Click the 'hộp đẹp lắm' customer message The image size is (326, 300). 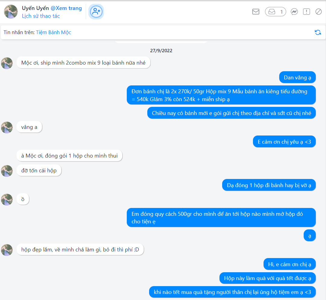pyautogui.click(x=80, y=250)
